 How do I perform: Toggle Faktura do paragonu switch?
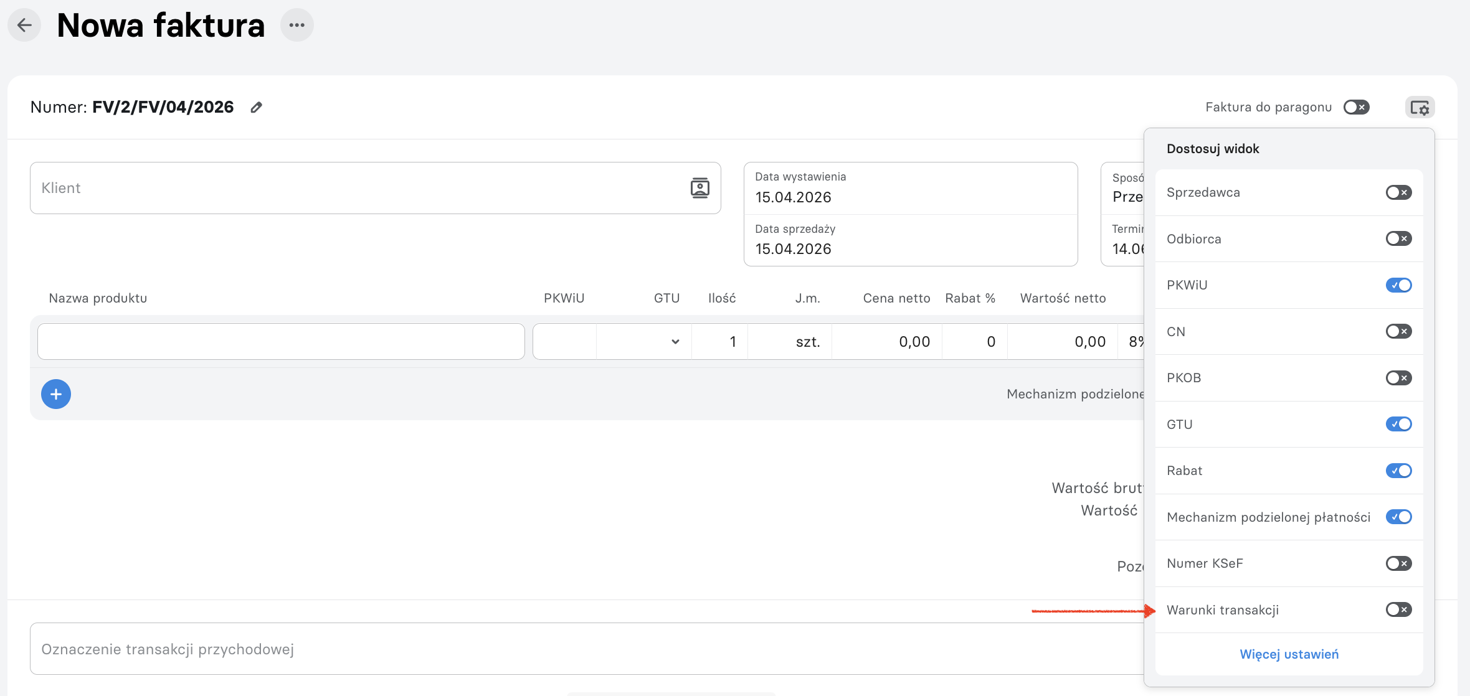1356,107
